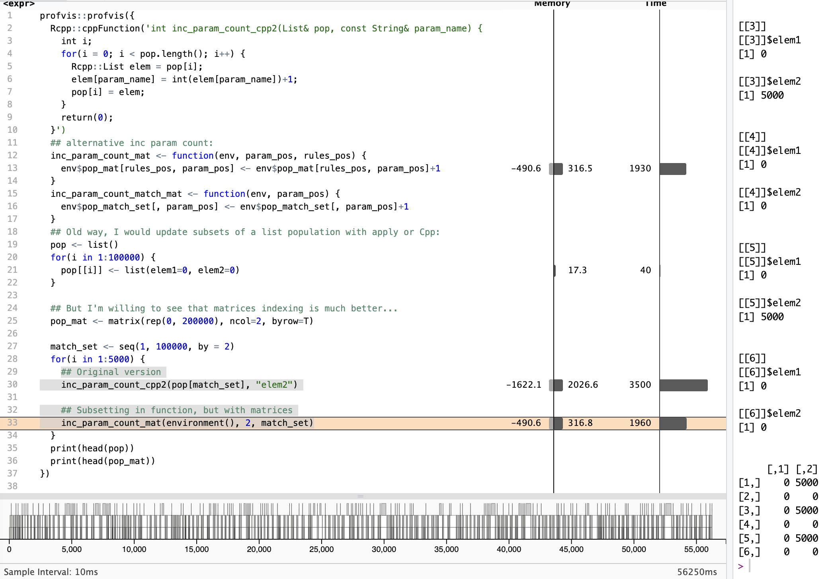The height and width of the screenshot is (579, 832).
Task: Click the R console prompt
Action: [x=740, y=566]
